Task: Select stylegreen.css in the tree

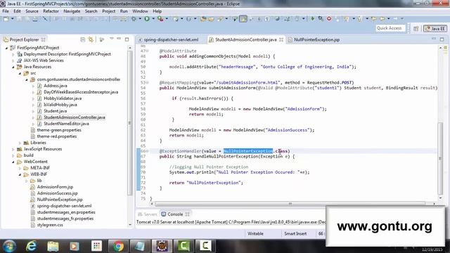Action: tap(50, 225)
